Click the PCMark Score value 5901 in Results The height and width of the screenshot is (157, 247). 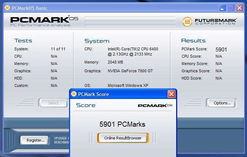pyautogui.click(x=221, y=50)
